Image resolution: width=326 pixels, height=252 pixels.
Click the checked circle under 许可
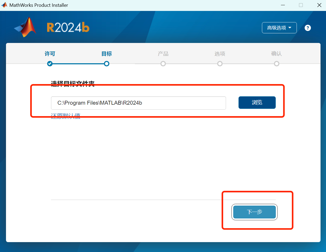coord(50,64)
